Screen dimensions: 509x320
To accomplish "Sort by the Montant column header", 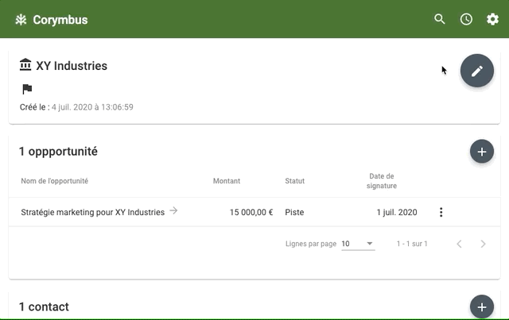I will (227, 181).
